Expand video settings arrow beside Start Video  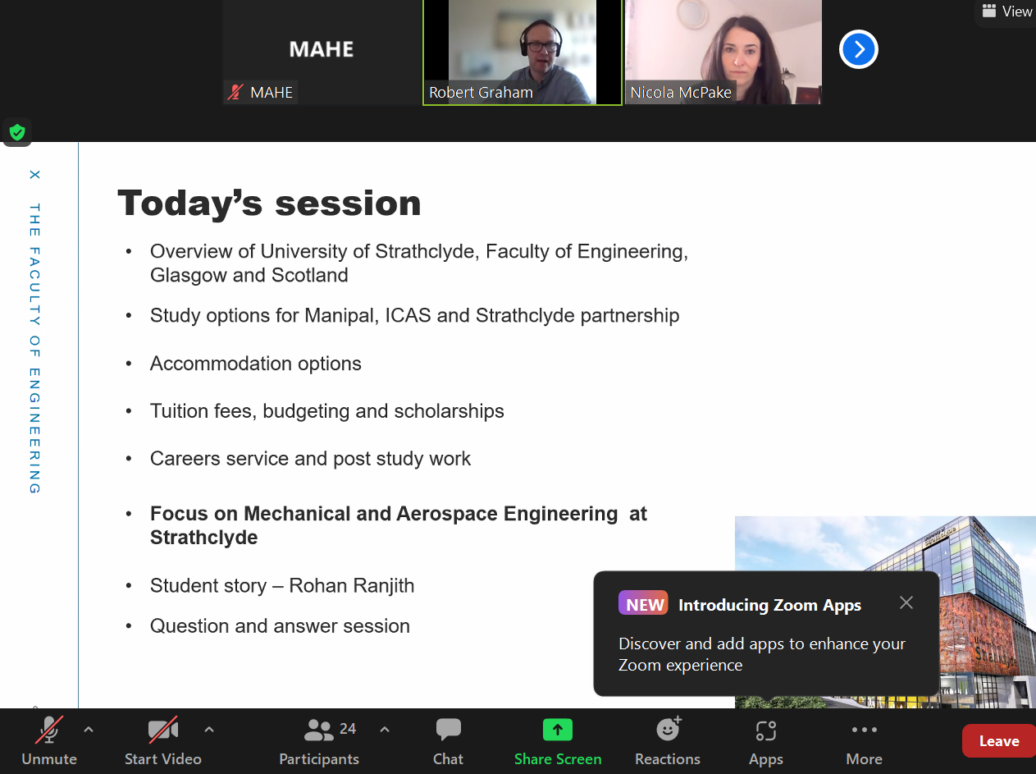pyautogui.click(x=209, y=729)
